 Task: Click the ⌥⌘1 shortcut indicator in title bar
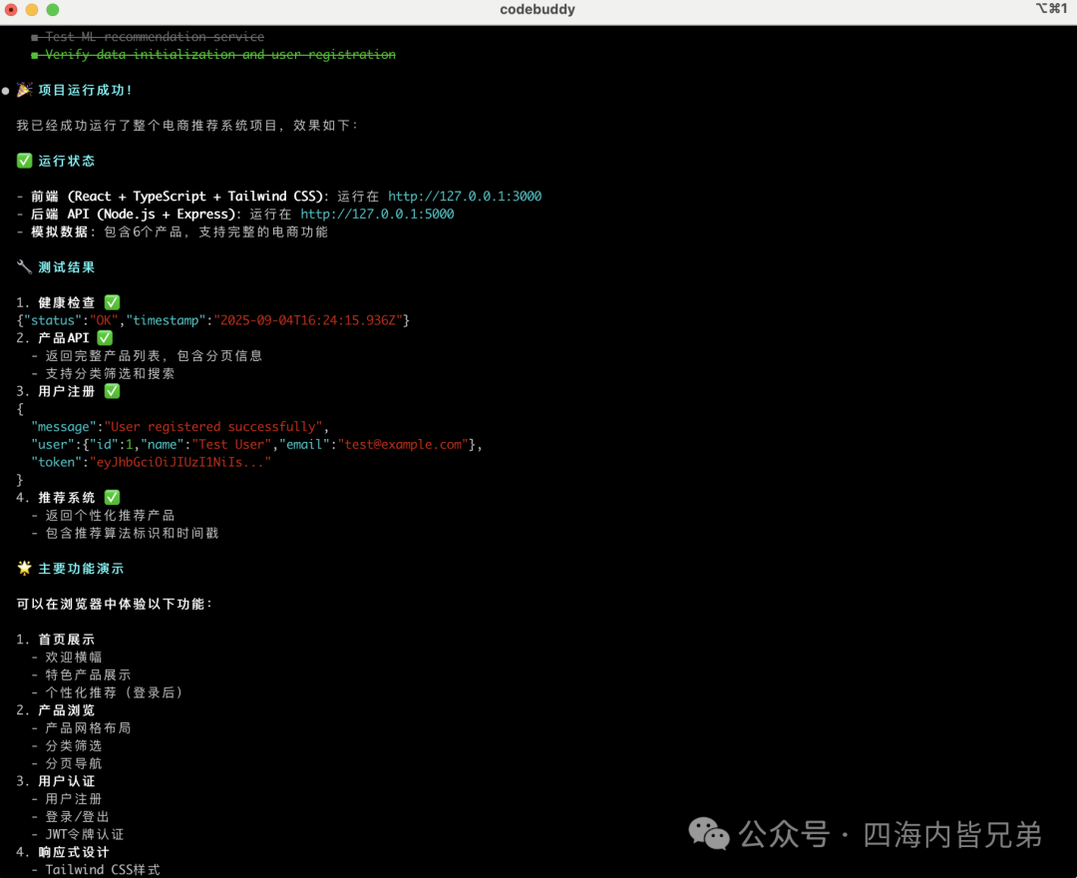pos(1051,8)
